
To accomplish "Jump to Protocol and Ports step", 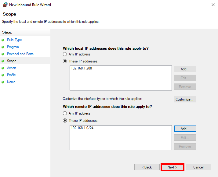I will pos(20,54).
